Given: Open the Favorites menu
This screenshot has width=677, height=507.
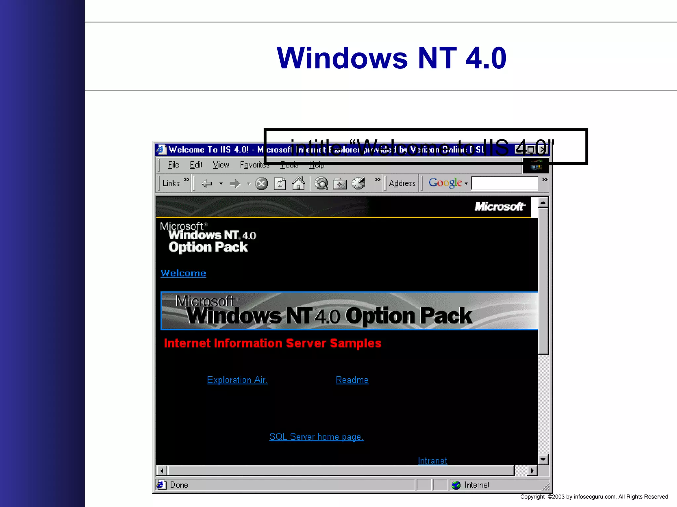Looking at the screenshot, I should (255, 165).
